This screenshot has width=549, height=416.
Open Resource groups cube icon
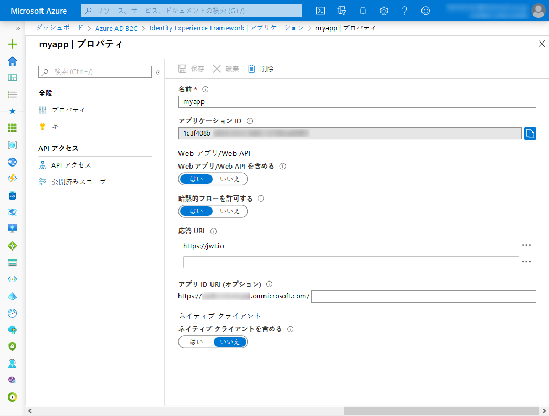pos(12,145)
